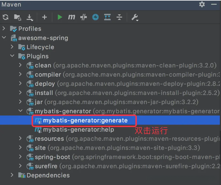Image resolution: width=221 pixels, height=185 pixels.
Task: Click the Lifecycle folder icon
Action: click(22, 47)
